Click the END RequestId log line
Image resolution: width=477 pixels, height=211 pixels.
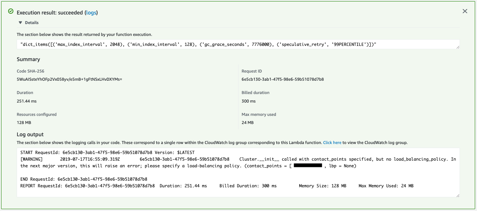tap(84, 179)
